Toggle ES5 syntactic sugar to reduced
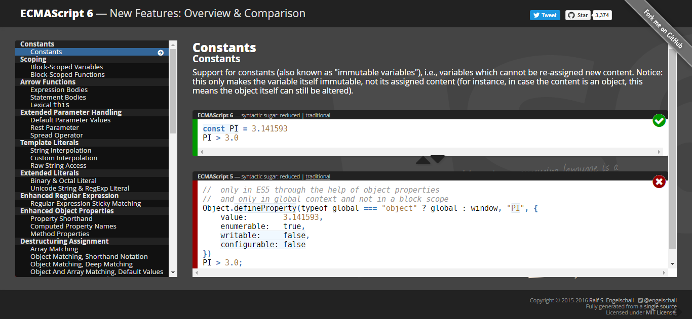The height and width of the screenshot is (319, 692). (x=290, y=176)
